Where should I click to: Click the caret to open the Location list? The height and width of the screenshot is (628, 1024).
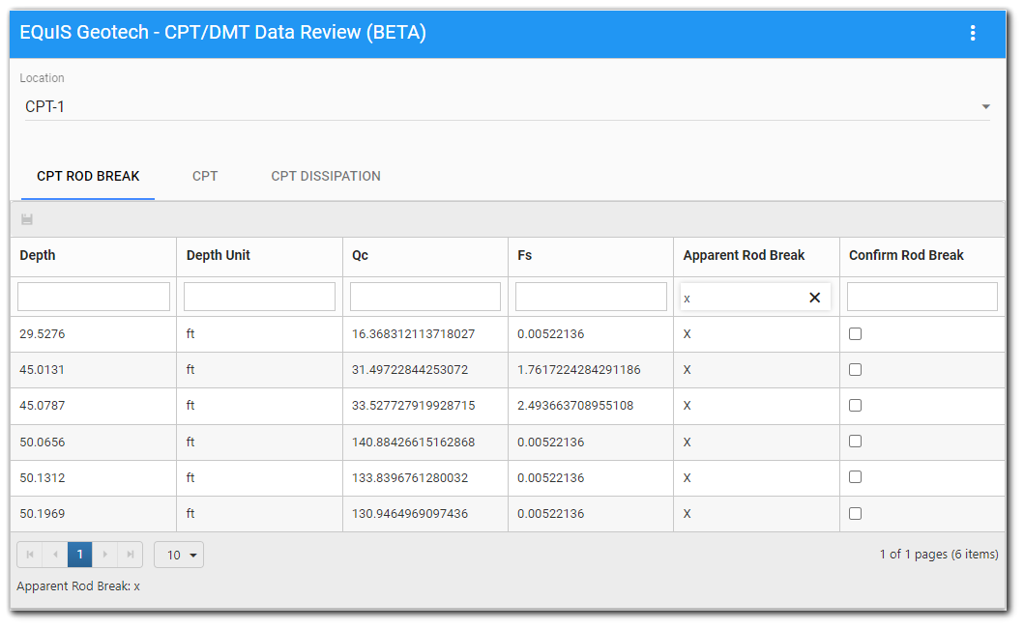coord(985,105)
